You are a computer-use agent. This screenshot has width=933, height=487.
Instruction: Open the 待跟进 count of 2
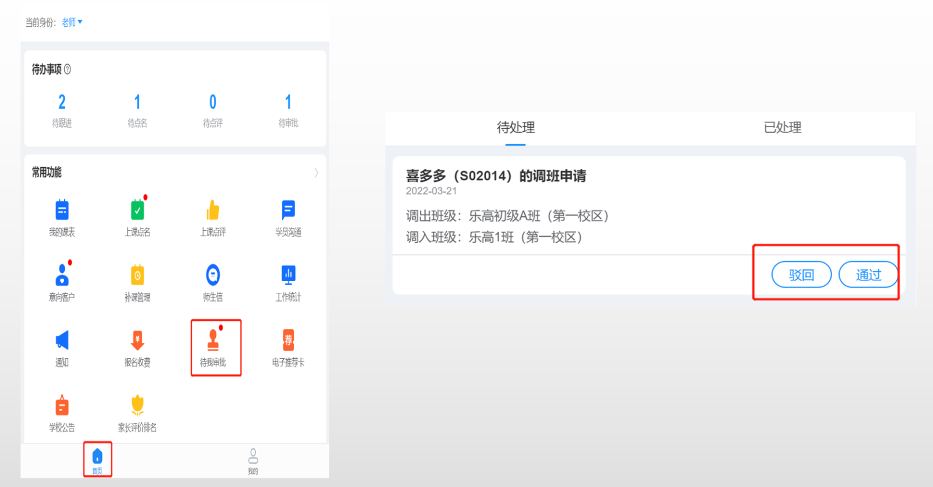[62, 102]
